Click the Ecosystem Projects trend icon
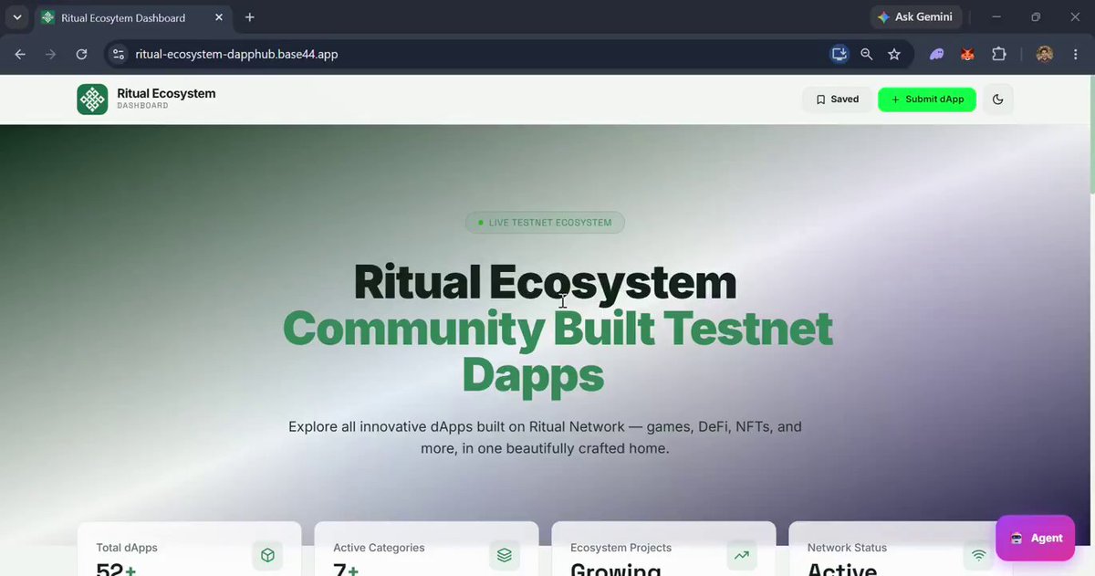 742,555
